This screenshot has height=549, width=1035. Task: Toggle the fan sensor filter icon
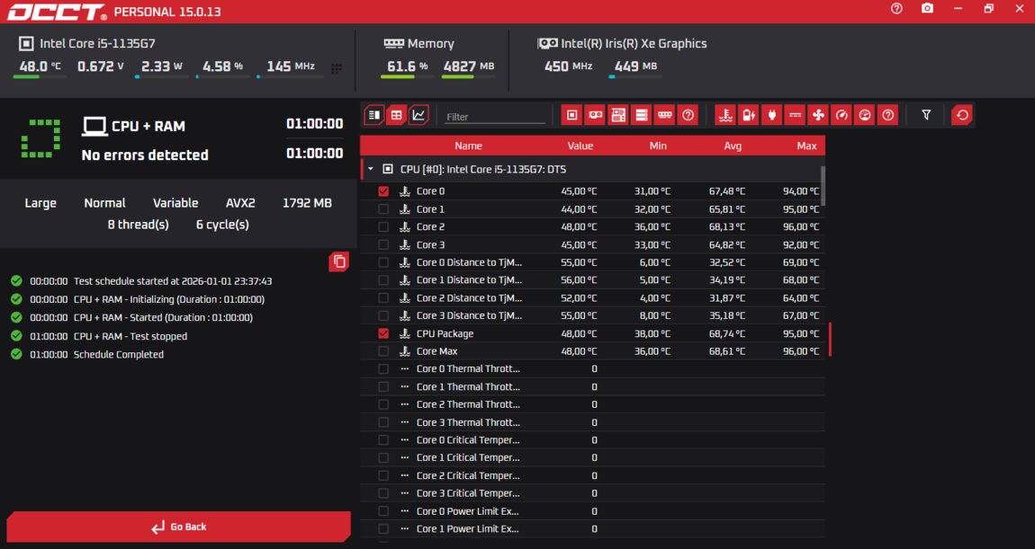(817, 115)
